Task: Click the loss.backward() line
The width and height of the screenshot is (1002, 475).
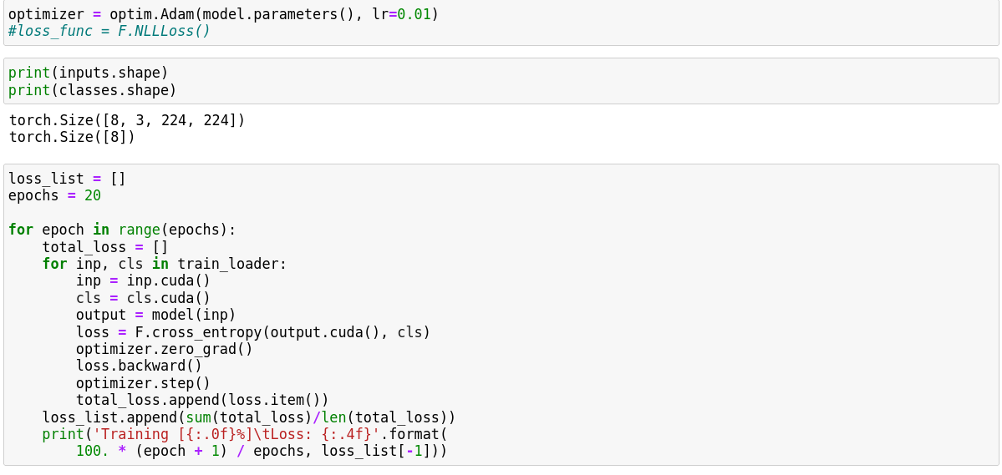Action: [139, 366]
